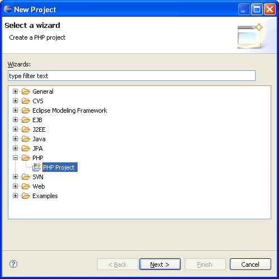Select the JPA category label

[37, 148]
